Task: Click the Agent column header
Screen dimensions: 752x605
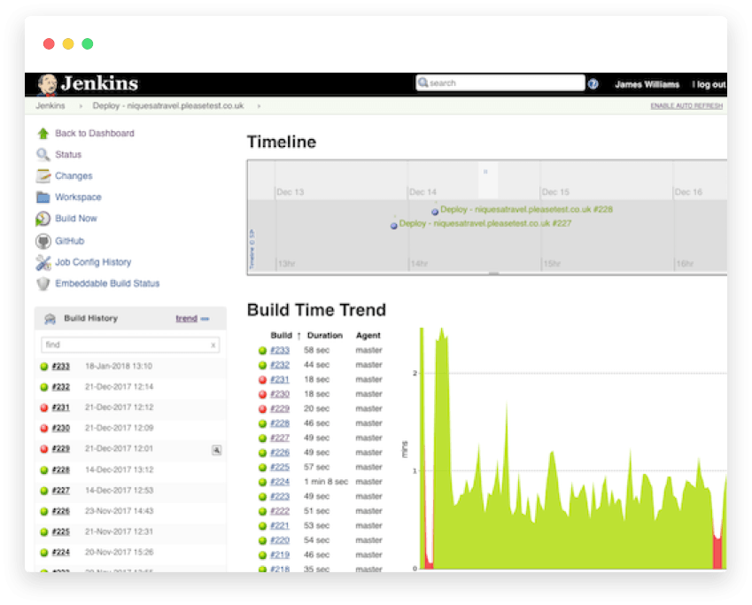Action: point(368,336)
